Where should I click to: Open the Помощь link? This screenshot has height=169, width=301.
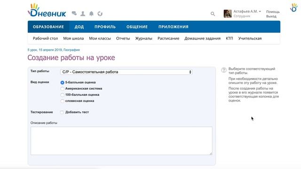(273, 12)
